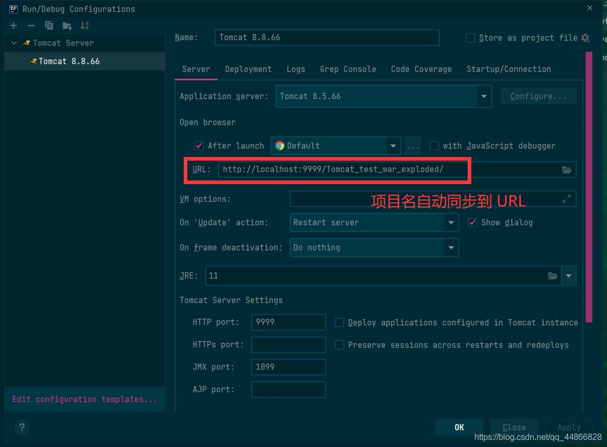The image size is (607, 447).
Task: Click the Name input field
Action: tap(327, 38)
